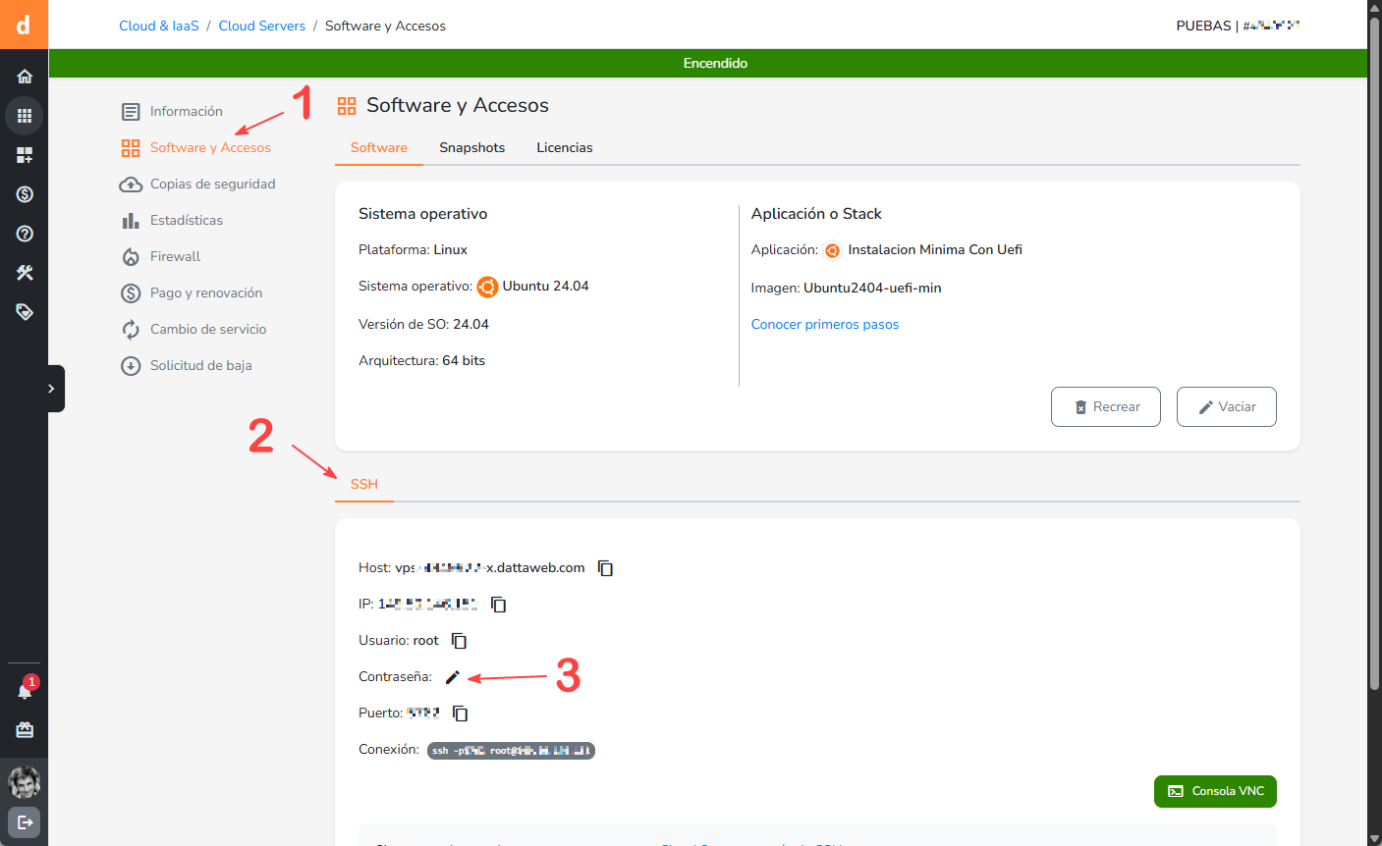Select Software y Accesos menu item

(210, 147)
